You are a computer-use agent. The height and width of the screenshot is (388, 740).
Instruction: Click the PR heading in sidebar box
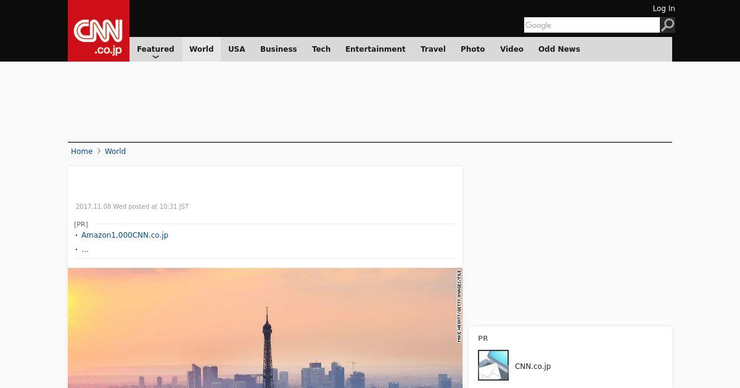tap(483, 339)
